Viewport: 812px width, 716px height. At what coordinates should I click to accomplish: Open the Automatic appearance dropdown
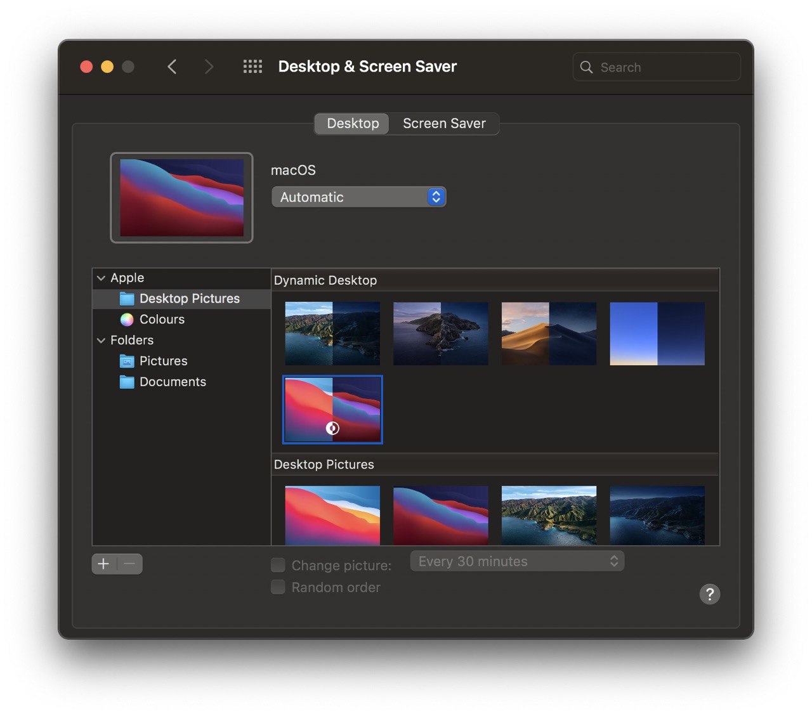tap(358, 197)
